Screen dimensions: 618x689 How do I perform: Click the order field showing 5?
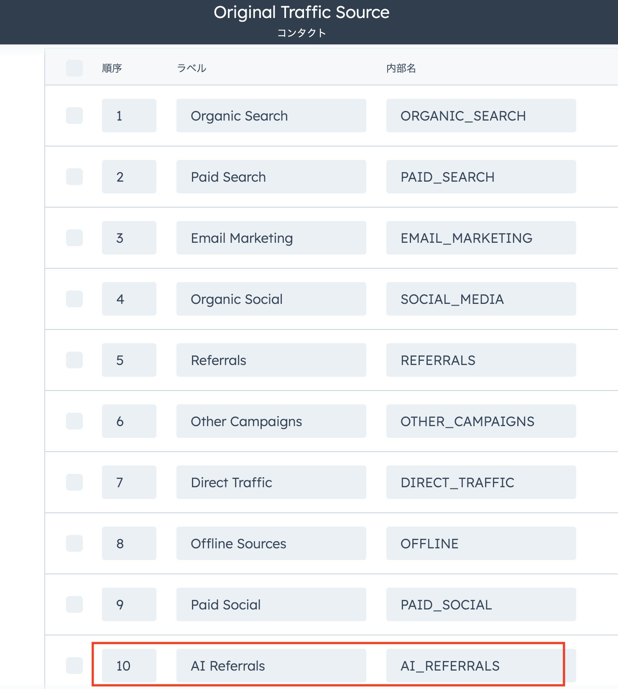click(x=129, y=360)
